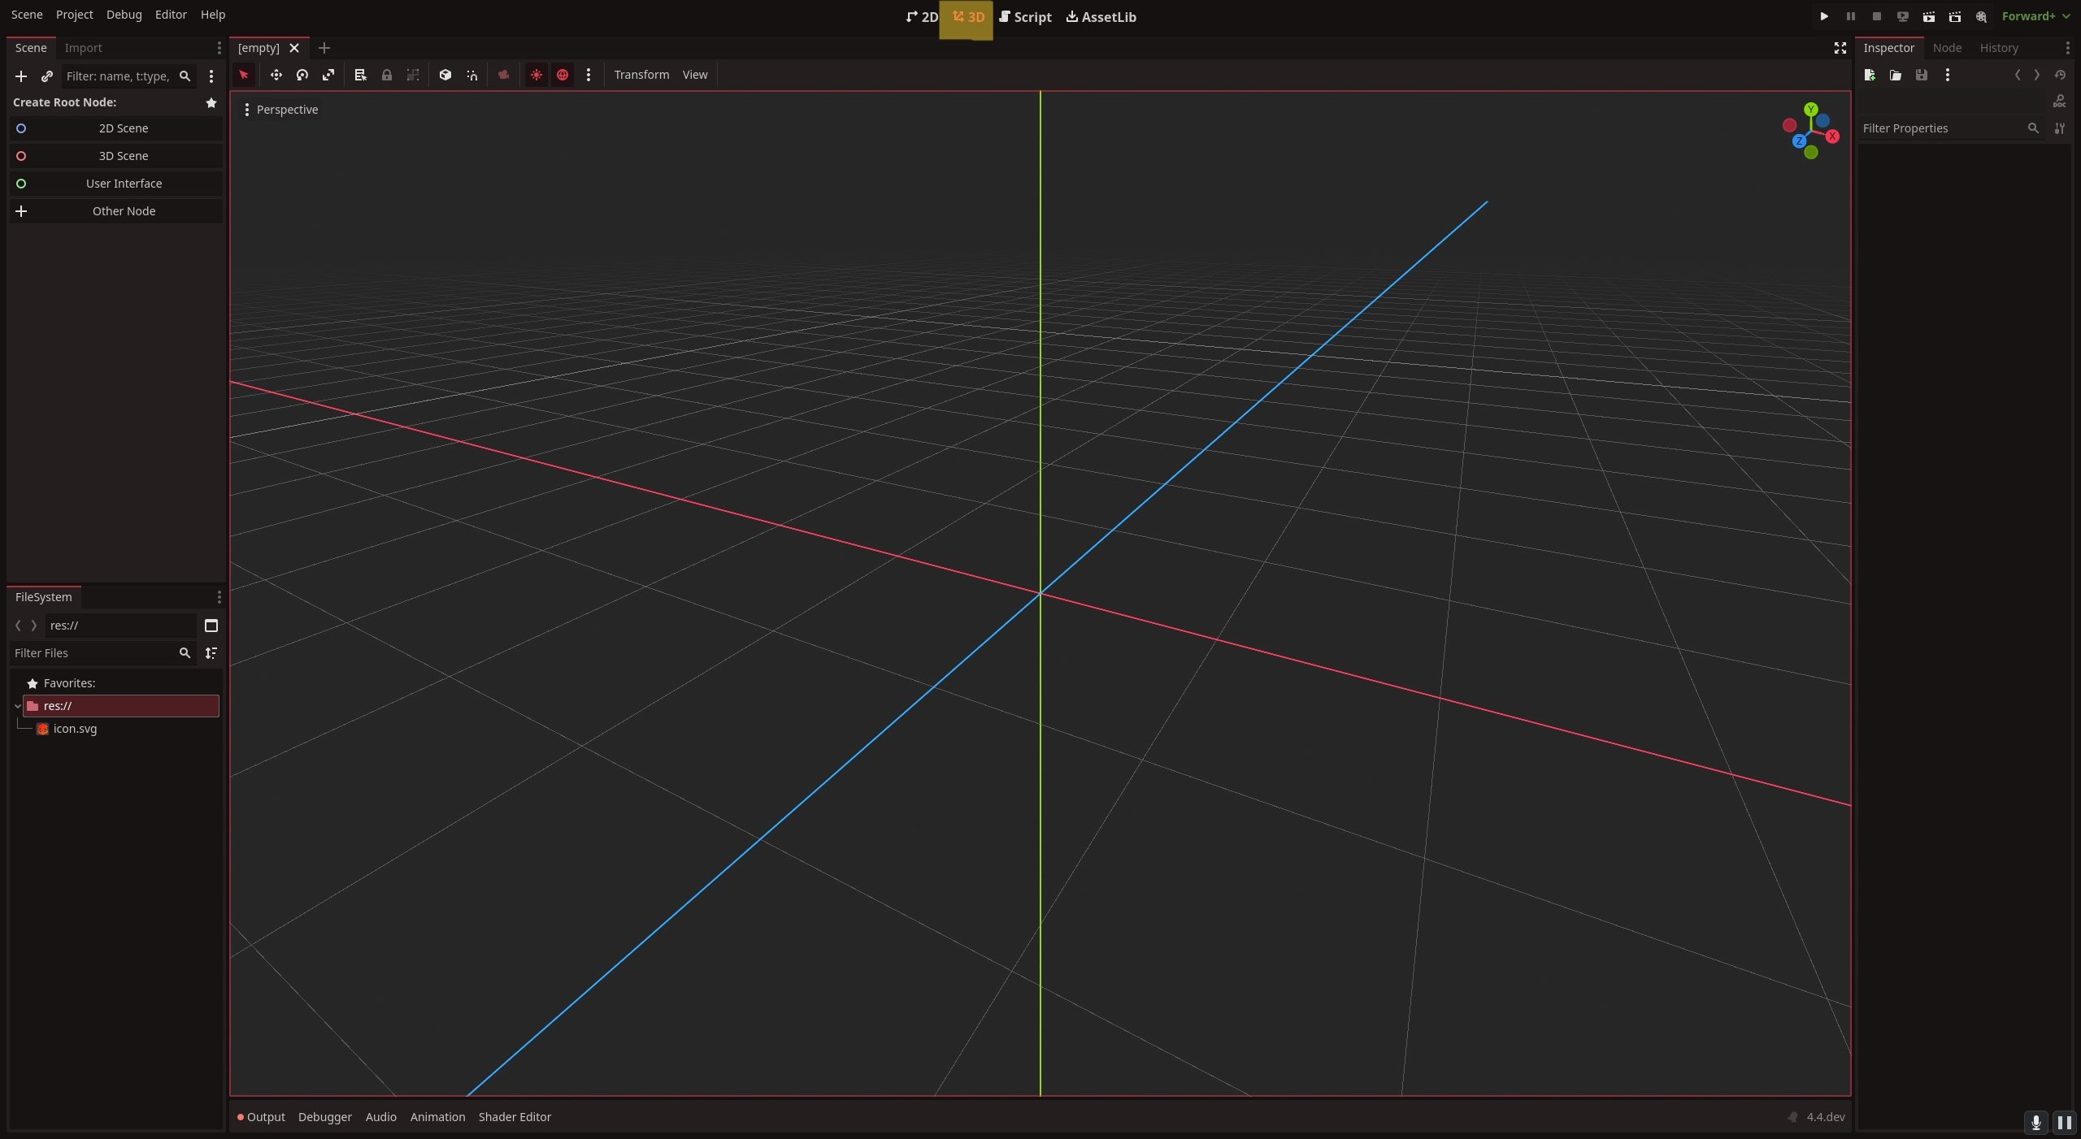Click the Run Project play button
This screenshot has width=2081, height=1139.
click(x=1823, y=16)
